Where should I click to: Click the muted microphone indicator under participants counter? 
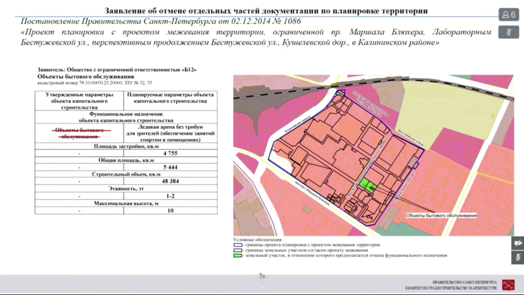[509, 32]
